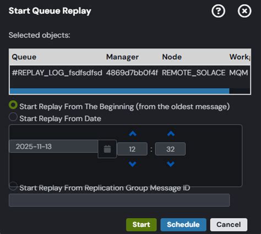Viewport: 261px width, 234px height.
Task: Increase the minutes with up chevron
Action: pos(171,134)
